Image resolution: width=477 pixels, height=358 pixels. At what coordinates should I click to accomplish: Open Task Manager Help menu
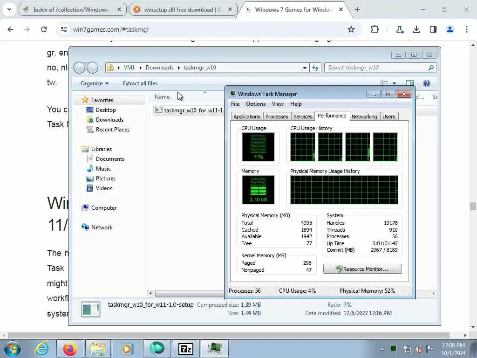click(296, 104)
